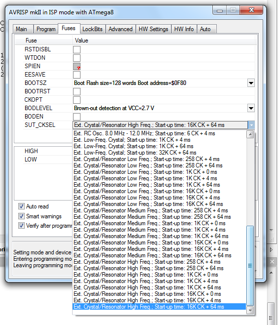Open the Program tab
This screenshot has height=325, width=278.
[x=46, y=29]
